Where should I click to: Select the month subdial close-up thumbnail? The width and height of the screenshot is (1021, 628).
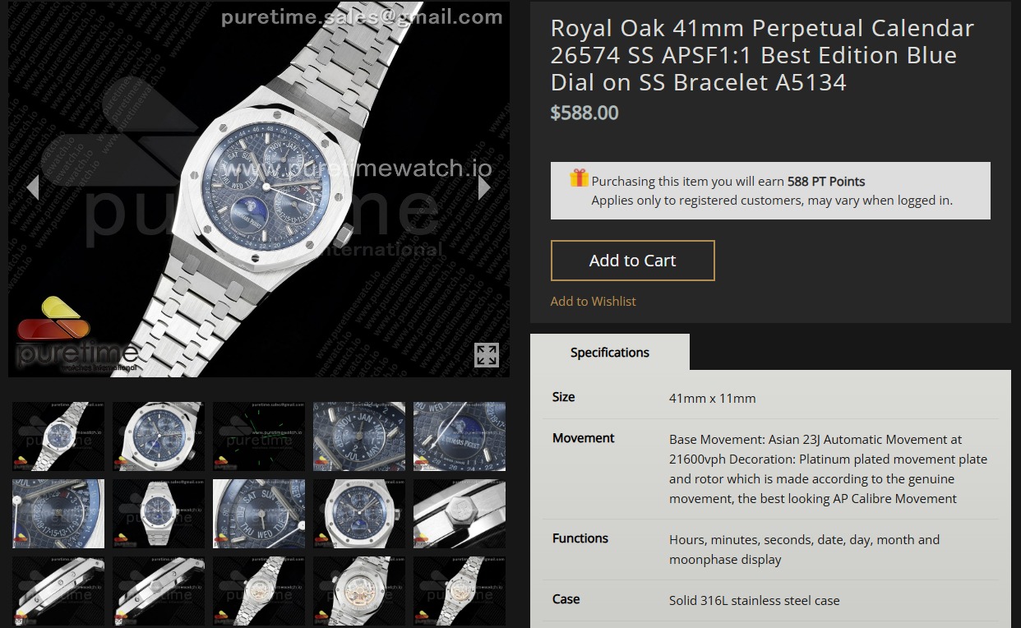tap(359, 436)
